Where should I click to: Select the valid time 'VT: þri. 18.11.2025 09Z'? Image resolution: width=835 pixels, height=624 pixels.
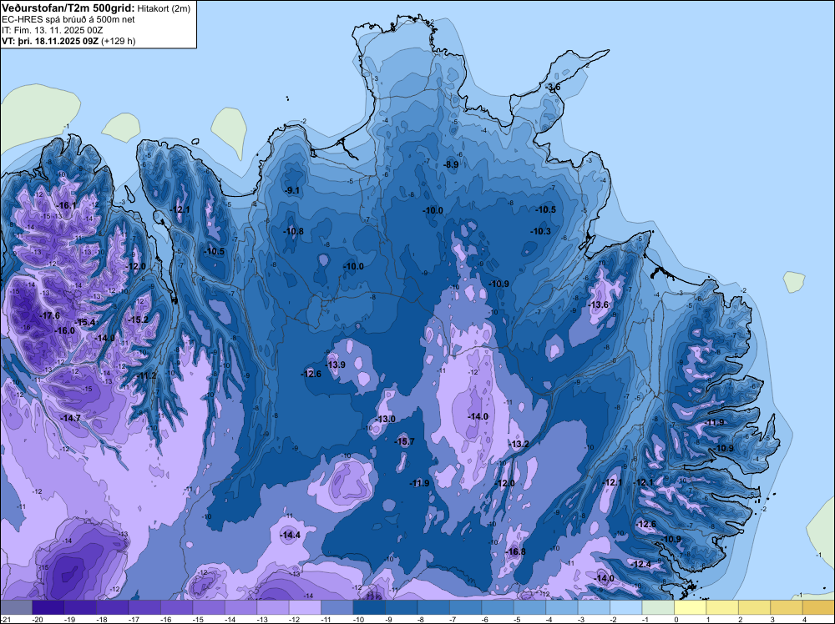tap(50, 40)
